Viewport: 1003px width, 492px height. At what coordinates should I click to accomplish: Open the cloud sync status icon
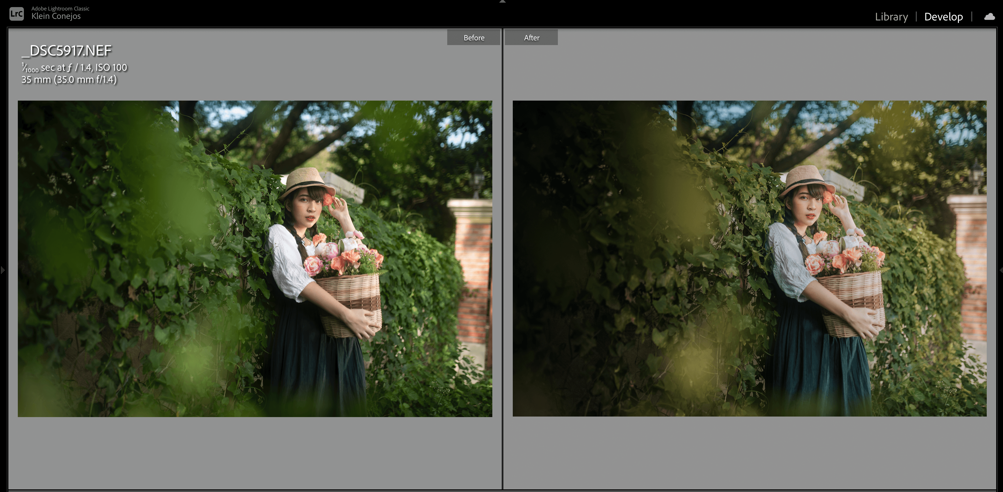click(989, 17)
